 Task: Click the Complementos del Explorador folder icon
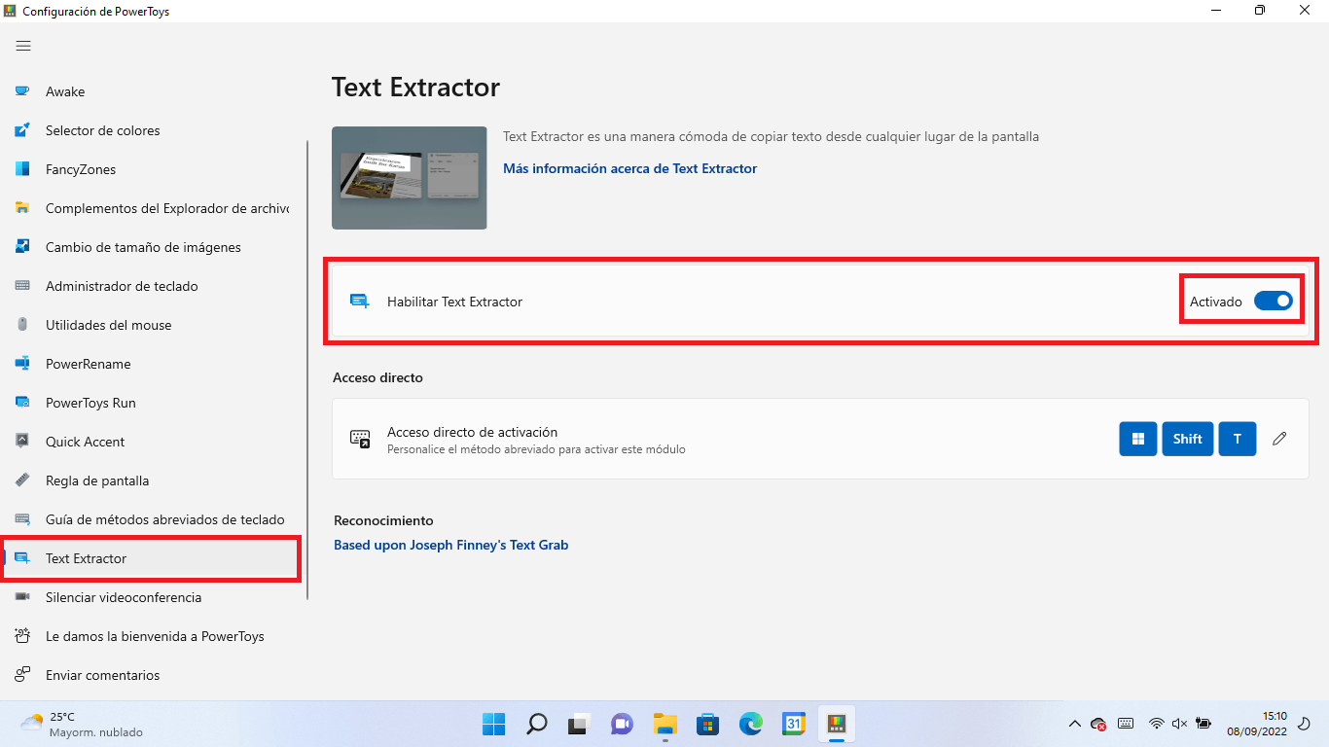point(22,208)
